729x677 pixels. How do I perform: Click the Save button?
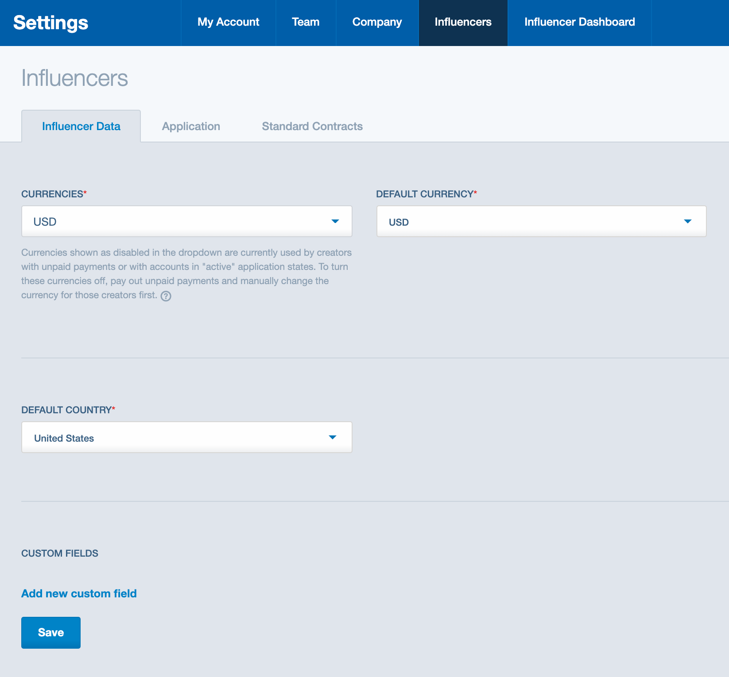(x=51, y=633)
